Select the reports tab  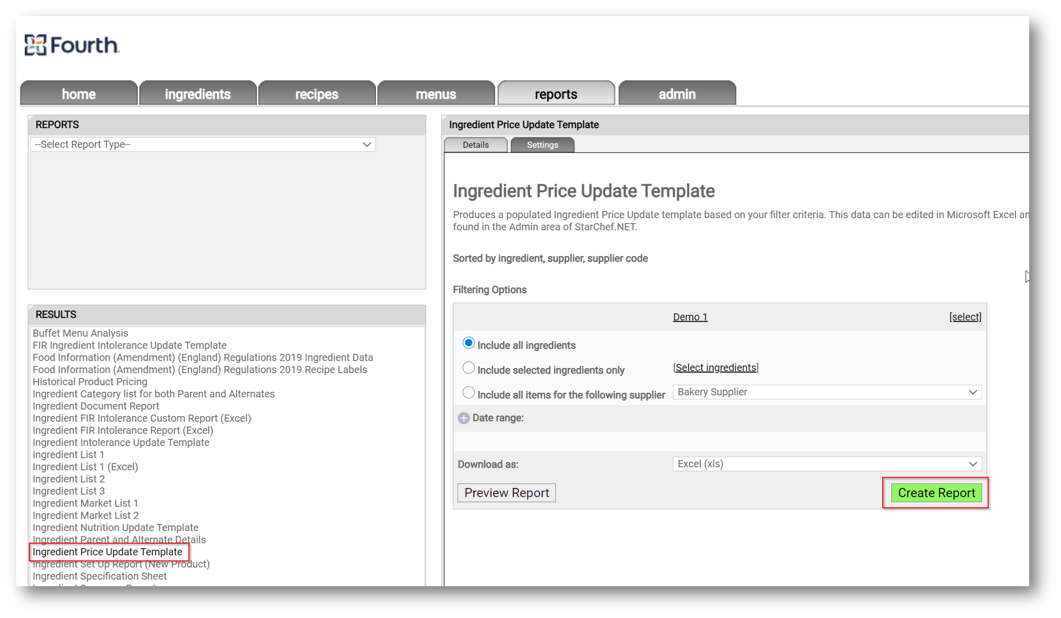click(x=556, y=93)
